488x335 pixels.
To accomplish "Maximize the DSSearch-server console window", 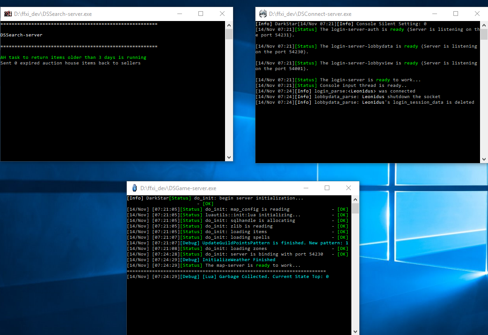I will [201, 14].
